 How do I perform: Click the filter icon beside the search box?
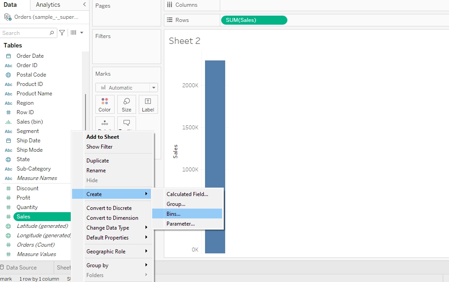tap(62, 33)
